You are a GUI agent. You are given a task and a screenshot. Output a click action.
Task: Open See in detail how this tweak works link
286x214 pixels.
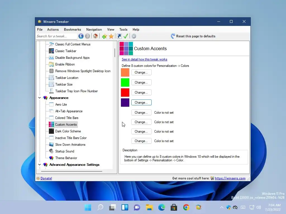[144, 59]
